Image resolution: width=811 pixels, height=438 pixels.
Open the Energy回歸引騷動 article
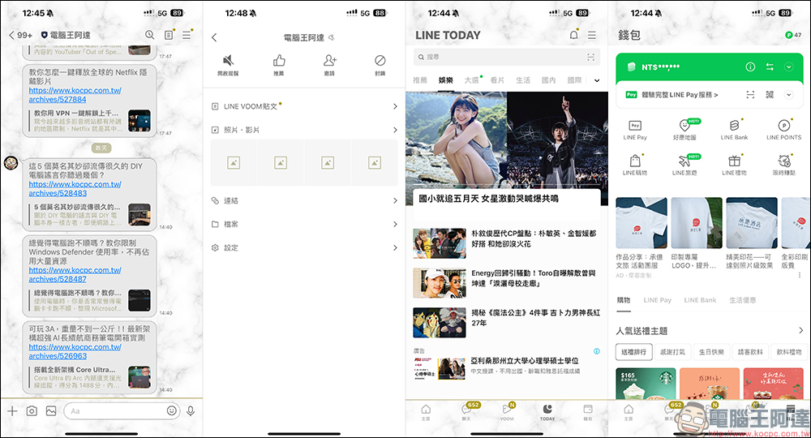coord(507,283)
